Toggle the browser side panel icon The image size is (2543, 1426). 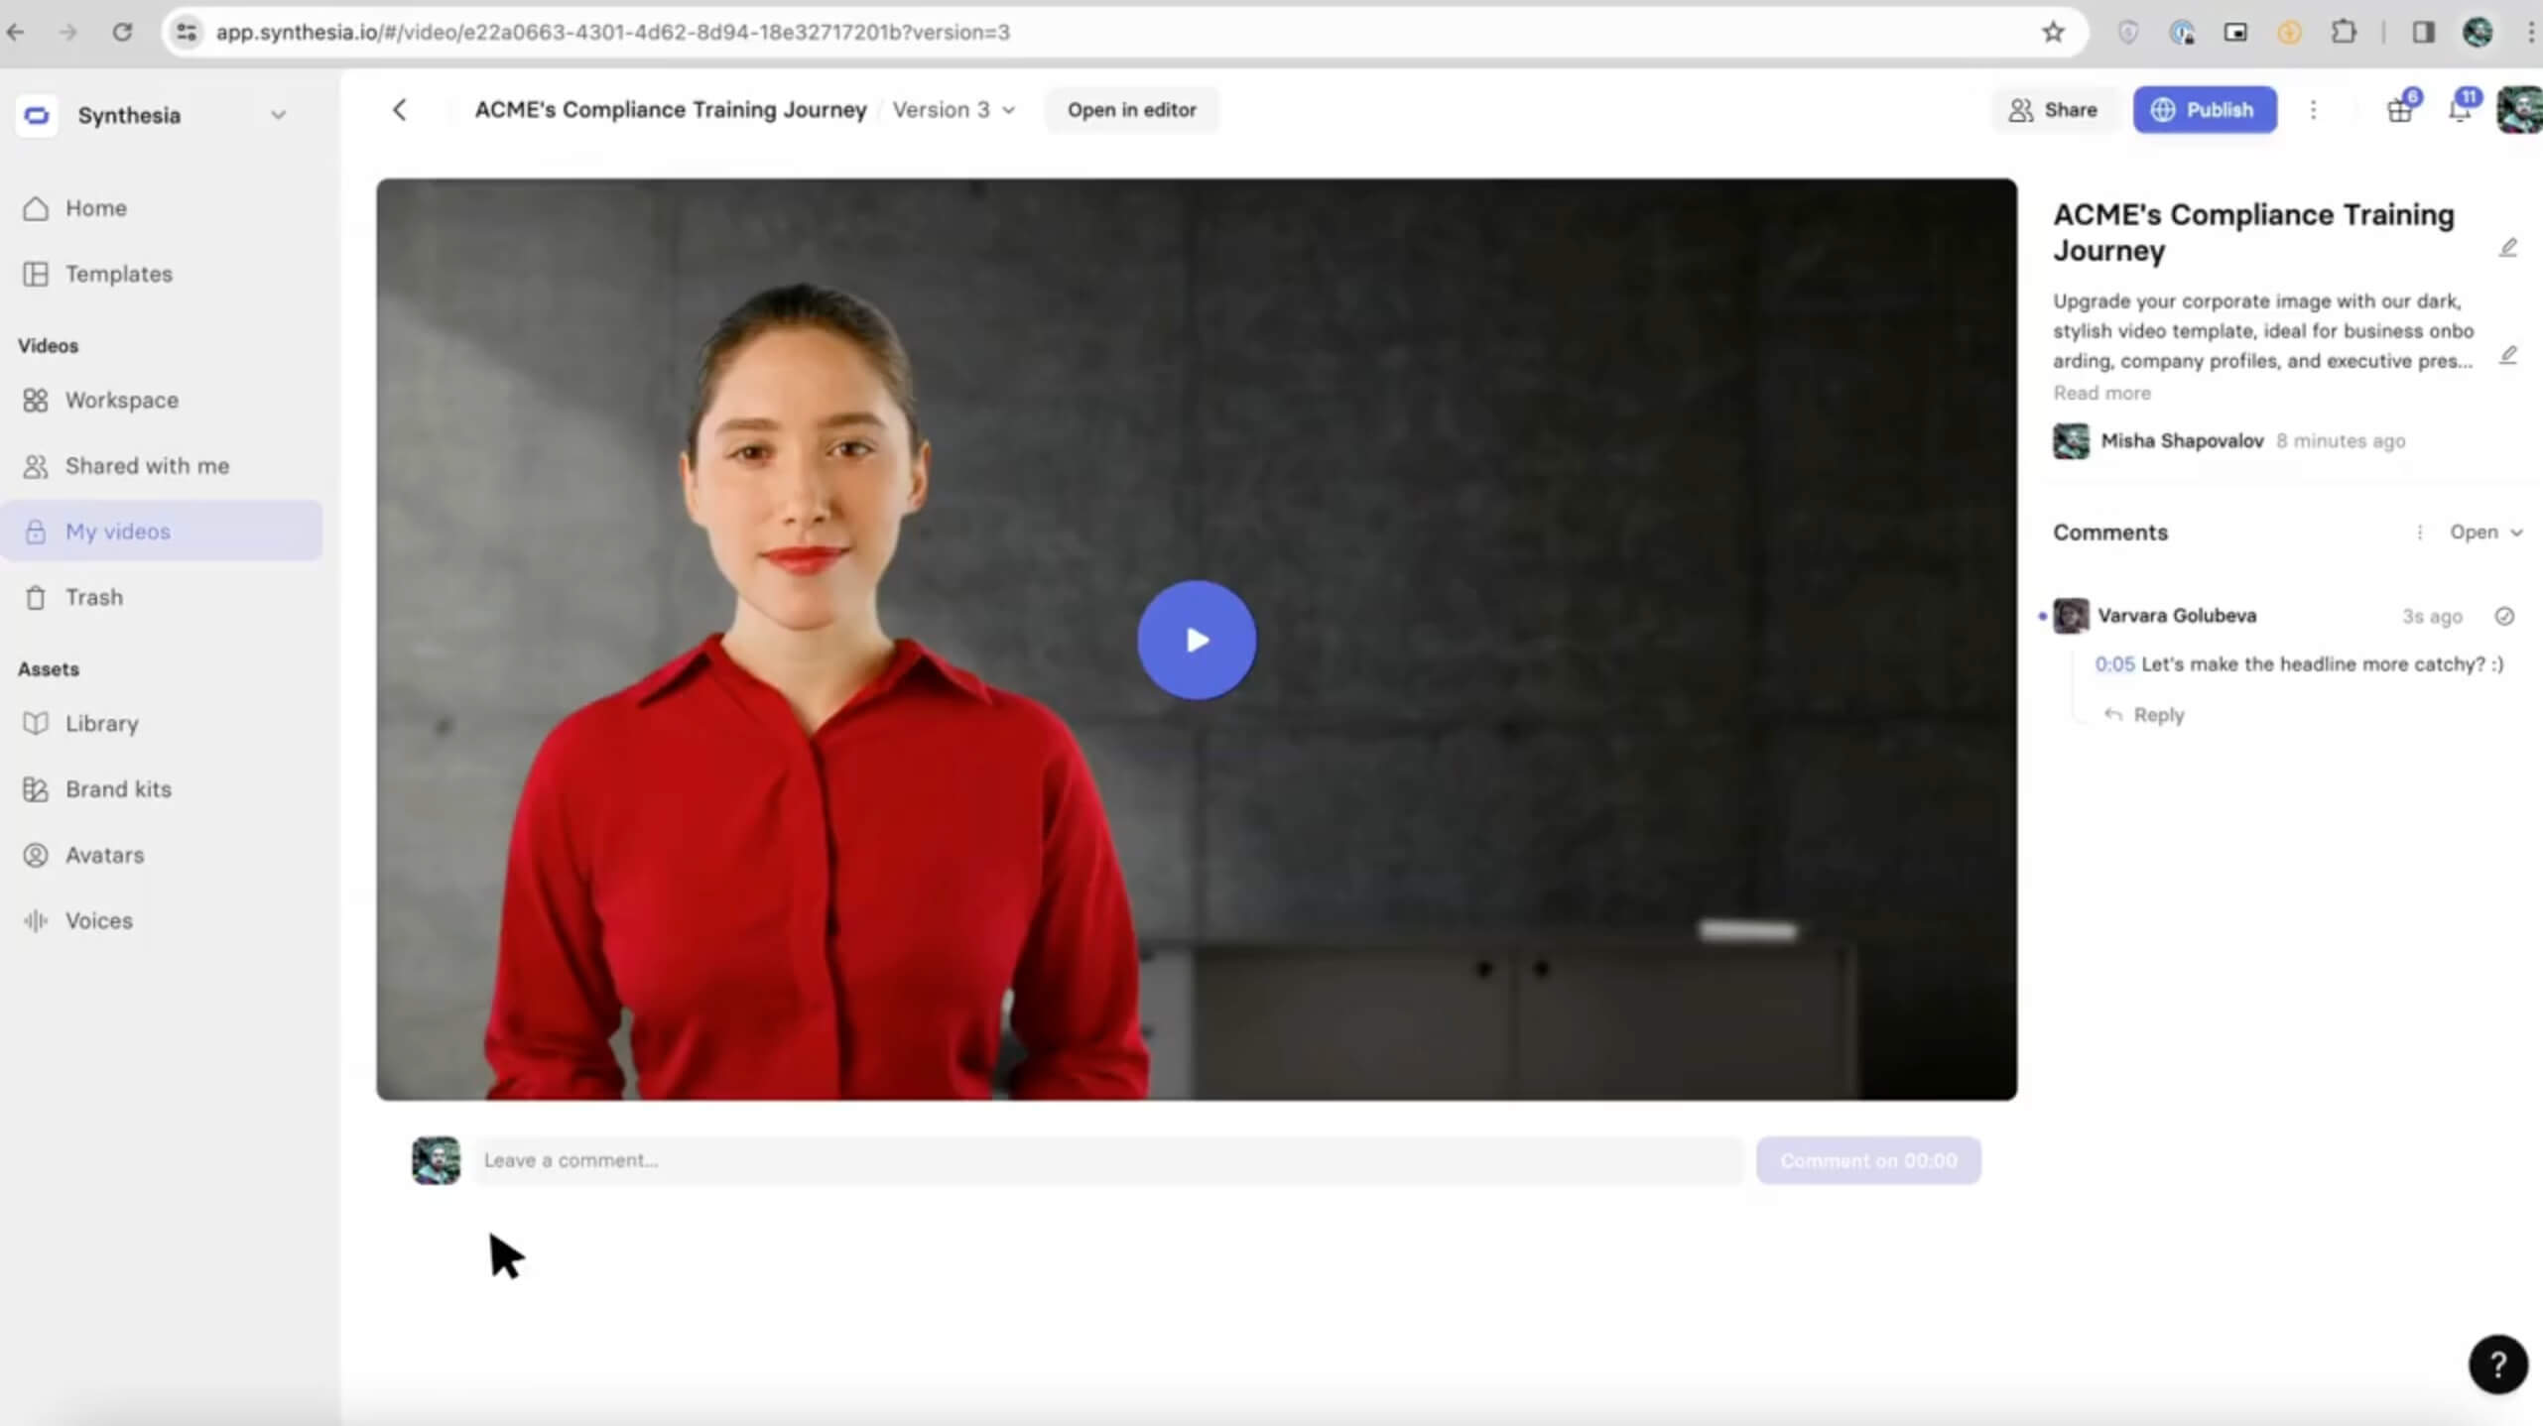(2422, 33)
